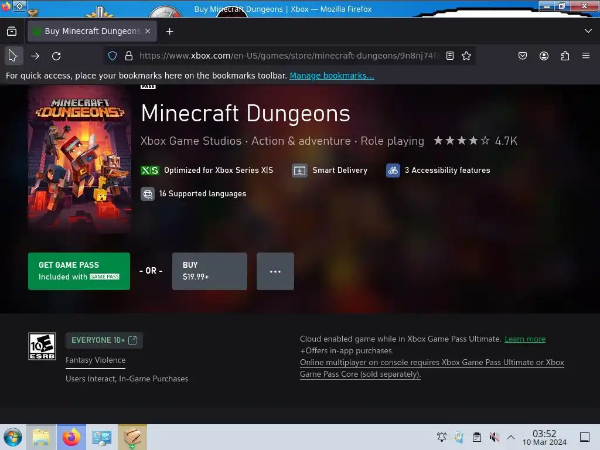This screenshot has height=450, width=600.
Task: Reload the current page
Action: click(56, 56)
